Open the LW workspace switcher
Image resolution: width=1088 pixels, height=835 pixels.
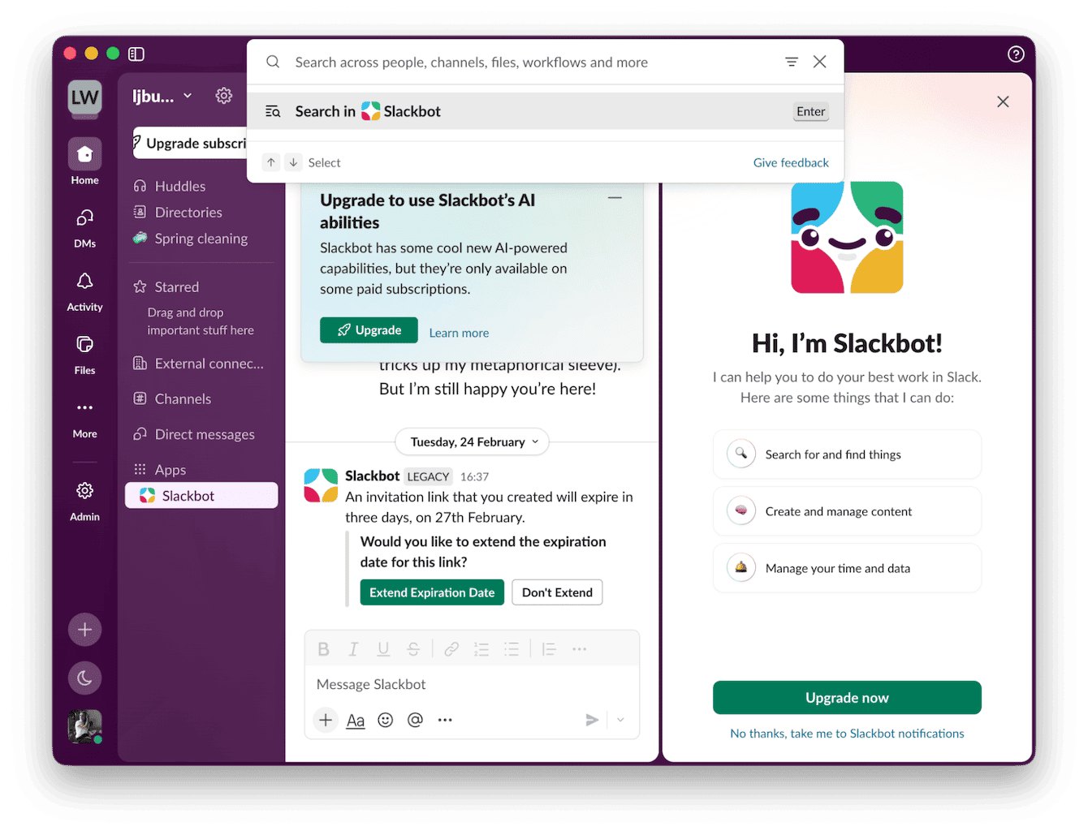click(x=84, y=97)
